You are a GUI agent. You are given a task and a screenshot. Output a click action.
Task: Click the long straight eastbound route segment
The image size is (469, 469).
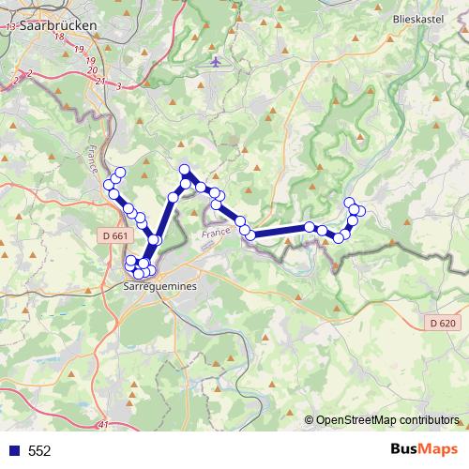point(280,231)
